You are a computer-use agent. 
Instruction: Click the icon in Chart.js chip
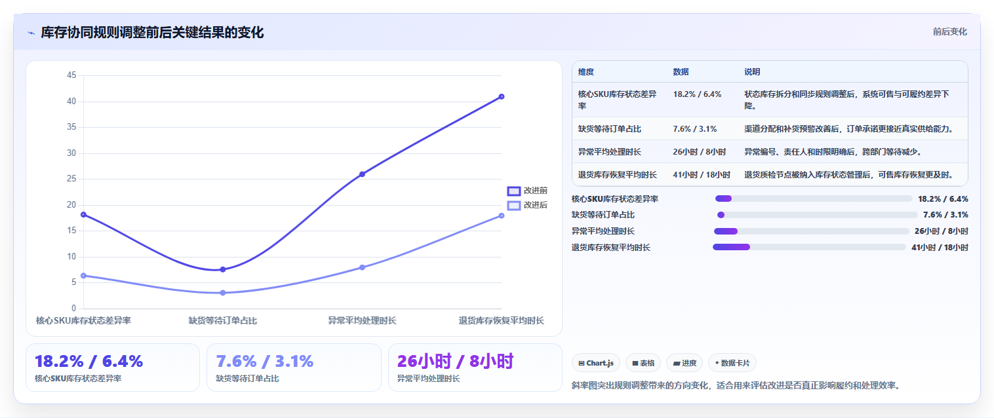pos(581,363)
